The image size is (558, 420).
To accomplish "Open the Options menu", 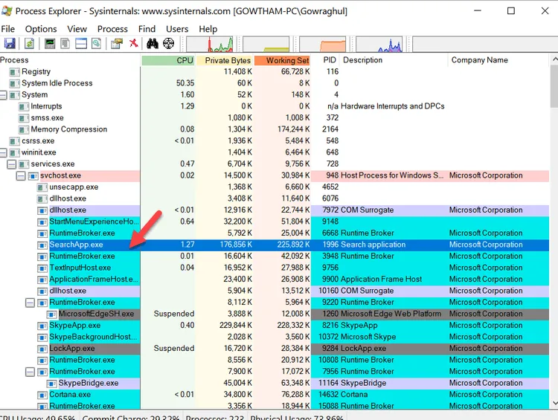I will [x=41, y=29].
